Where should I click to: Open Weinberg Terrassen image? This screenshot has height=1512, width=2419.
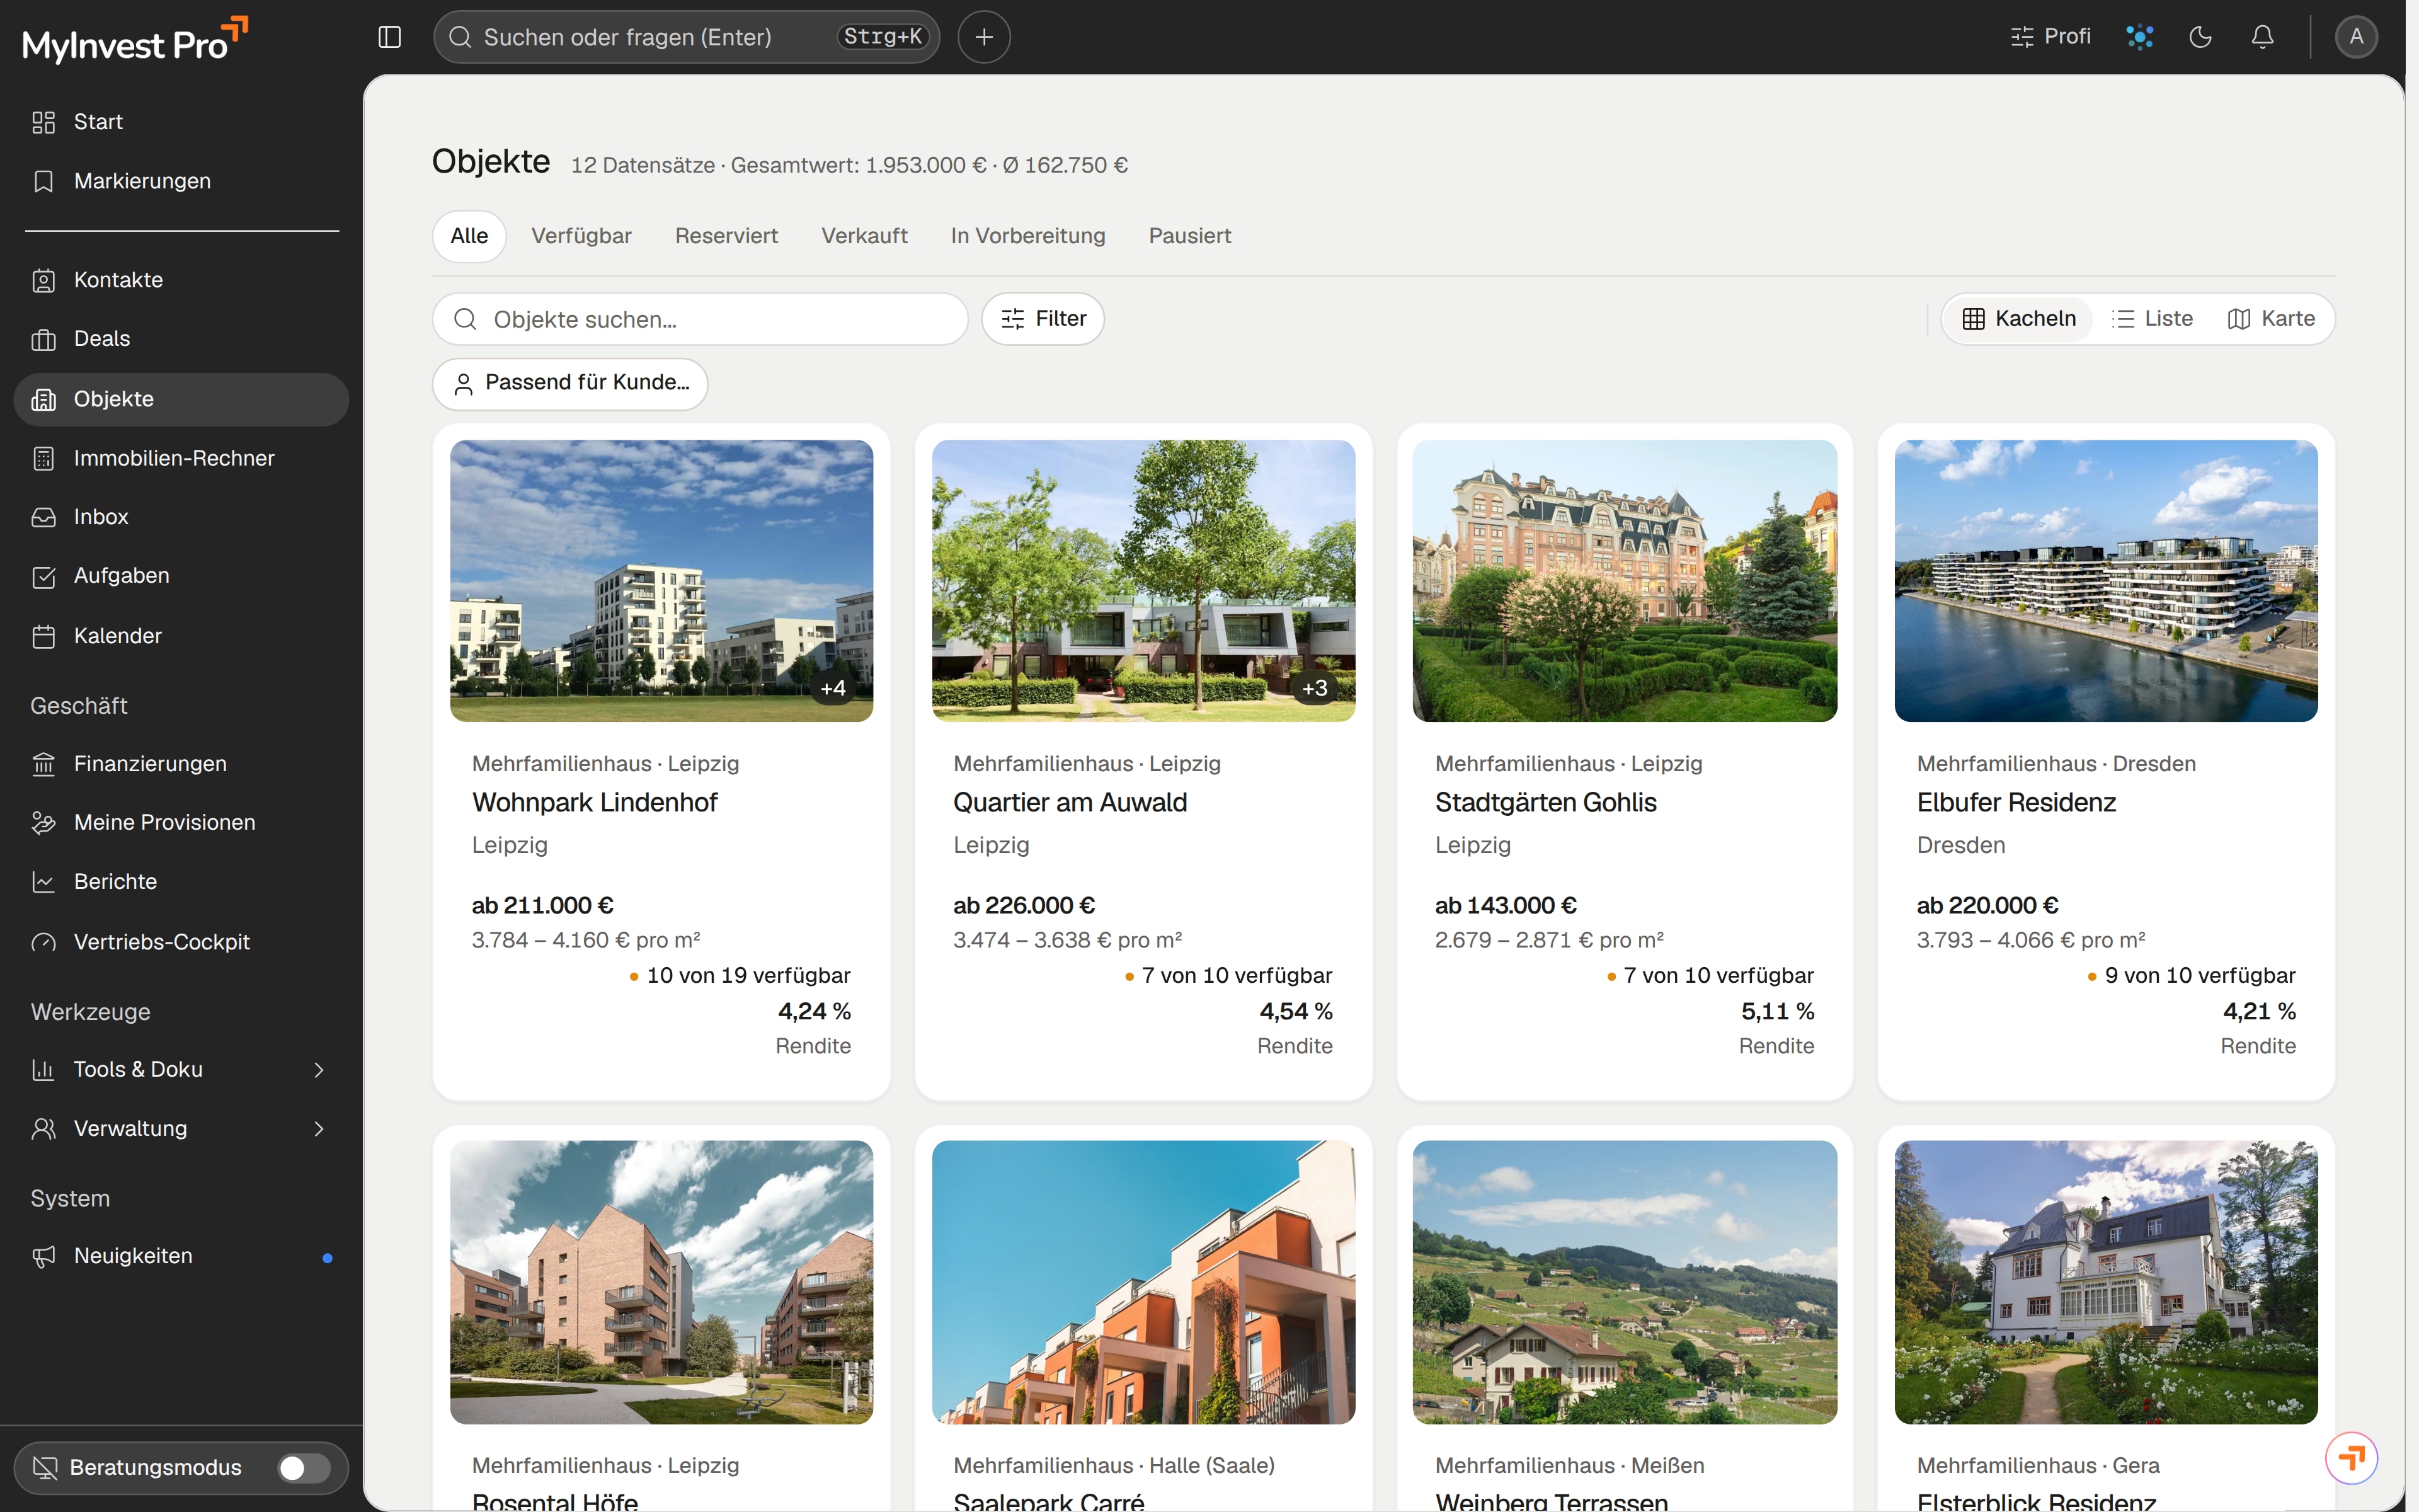[1625, 1282]
